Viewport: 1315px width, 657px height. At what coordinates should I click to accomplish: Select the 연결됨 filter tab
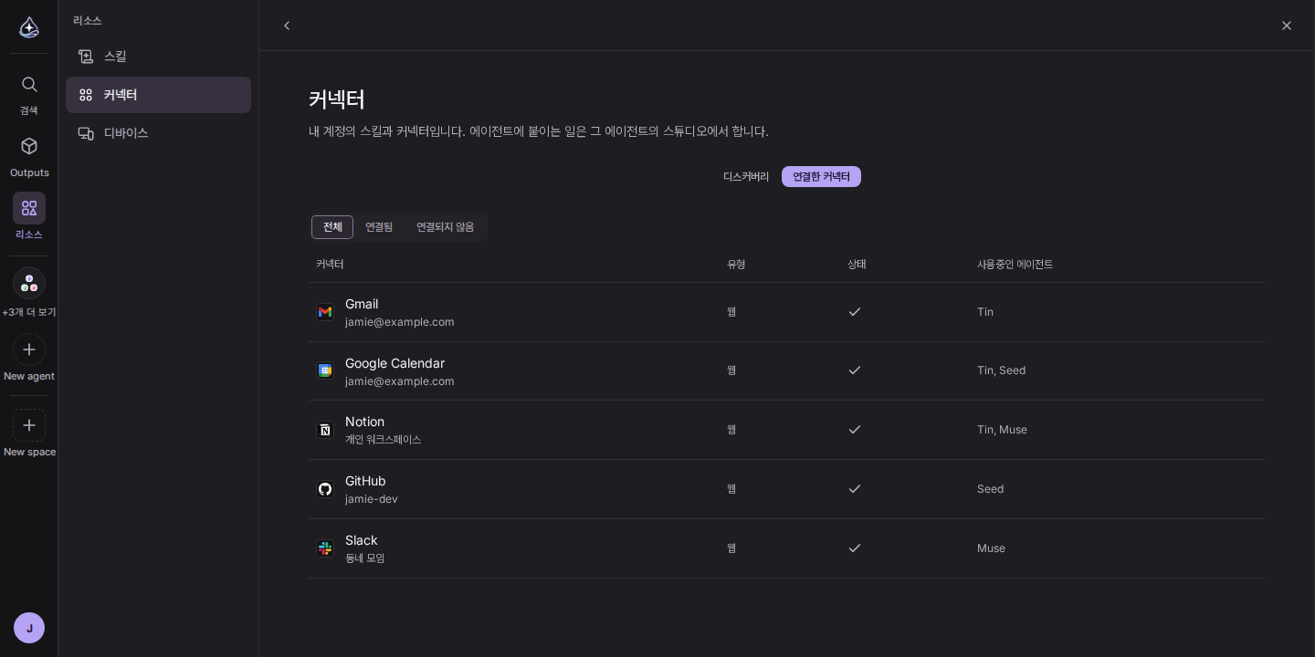(x=379, y=227)
